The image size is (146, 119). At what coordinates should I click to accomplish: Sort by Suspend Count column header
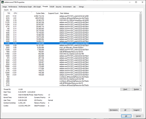(x=52, y=13)
